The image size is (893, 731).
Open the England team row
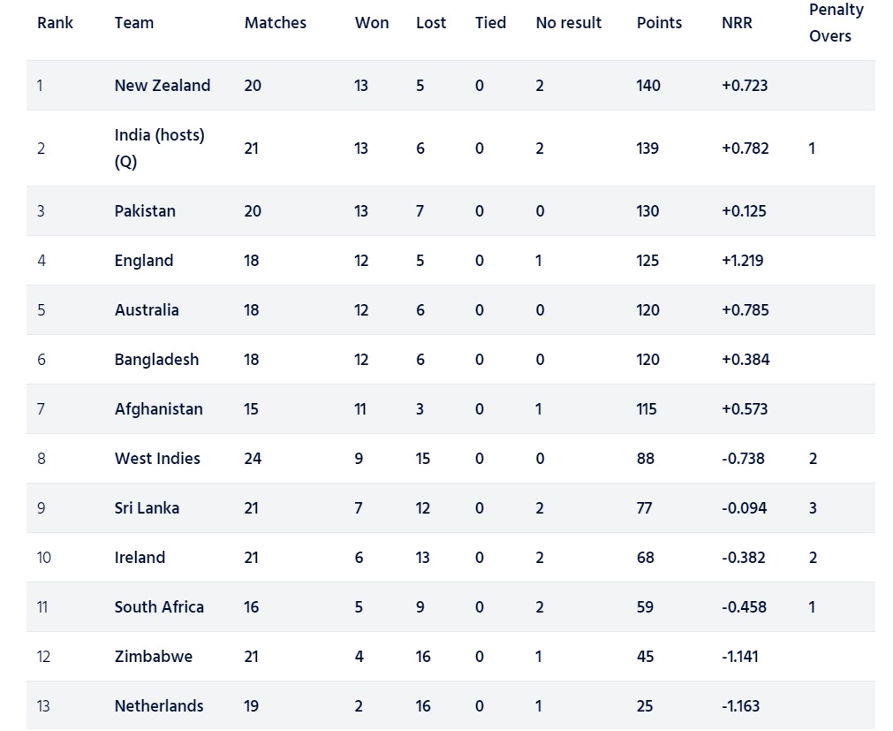144,261
